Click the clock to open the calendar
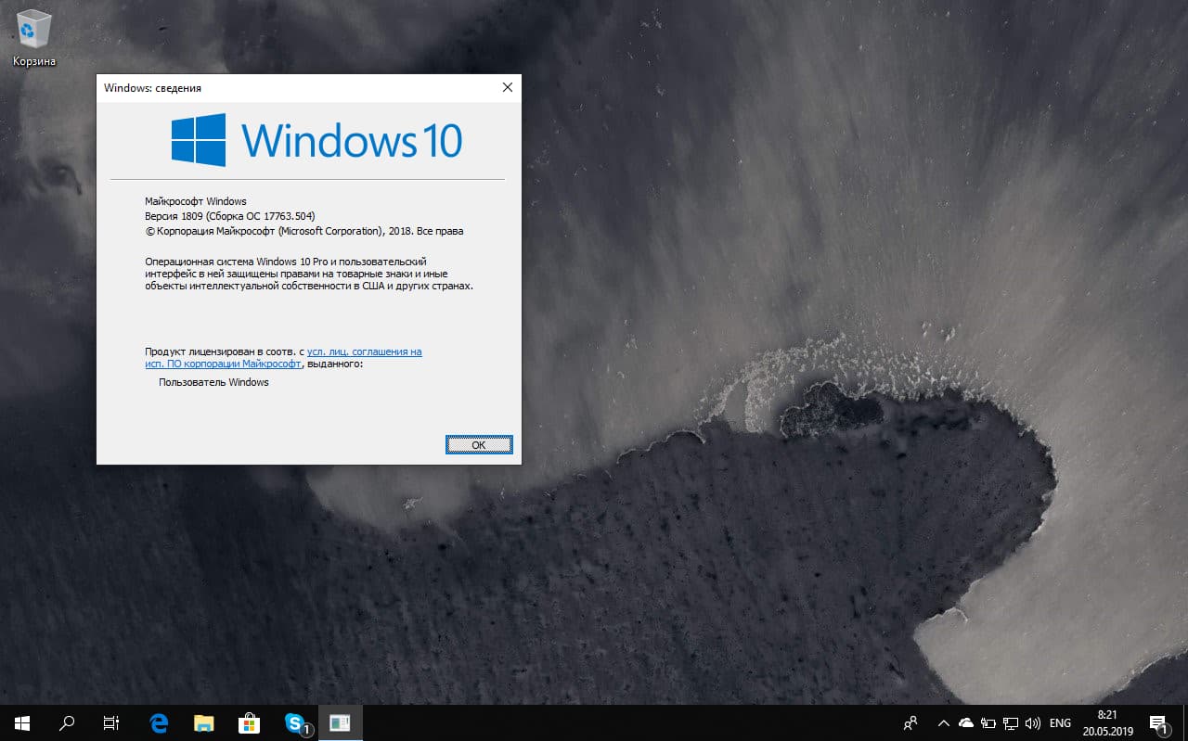The image size is (1188, 741). [1106, 722]
